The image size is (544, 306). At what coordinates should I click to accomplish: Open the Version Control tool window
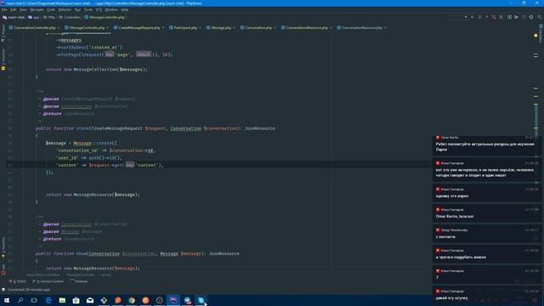pyautogui.click(x=48, y=281)
